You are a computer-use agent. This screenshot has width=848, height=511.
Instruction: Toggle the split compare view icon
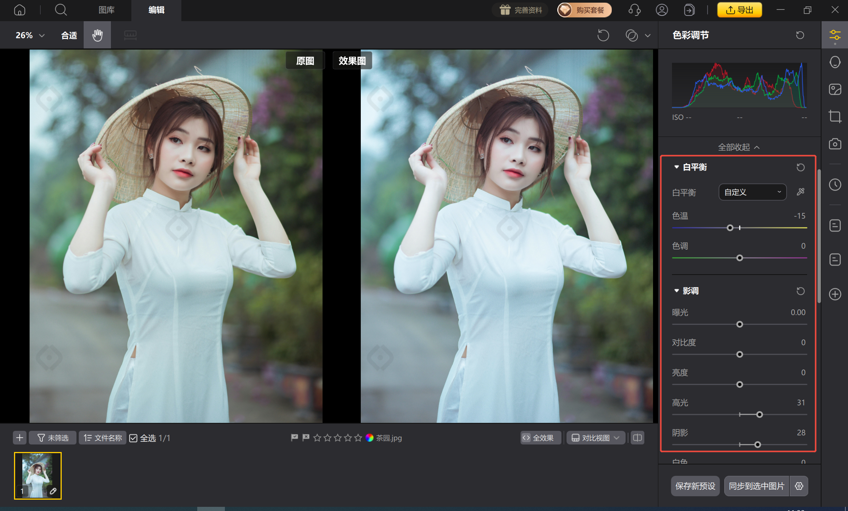638,438
